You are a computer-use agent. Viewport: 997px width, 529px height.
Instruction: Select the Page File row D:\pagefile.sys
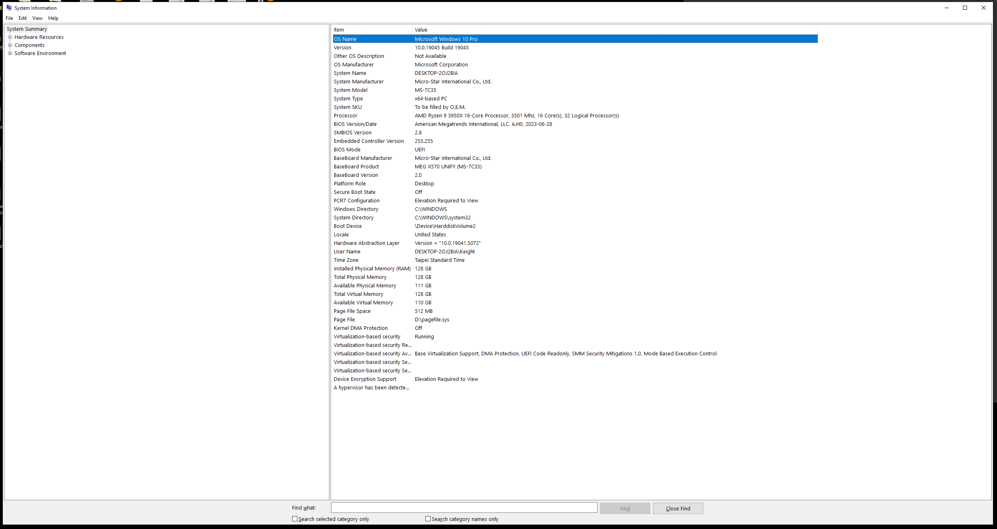(575, 320)
